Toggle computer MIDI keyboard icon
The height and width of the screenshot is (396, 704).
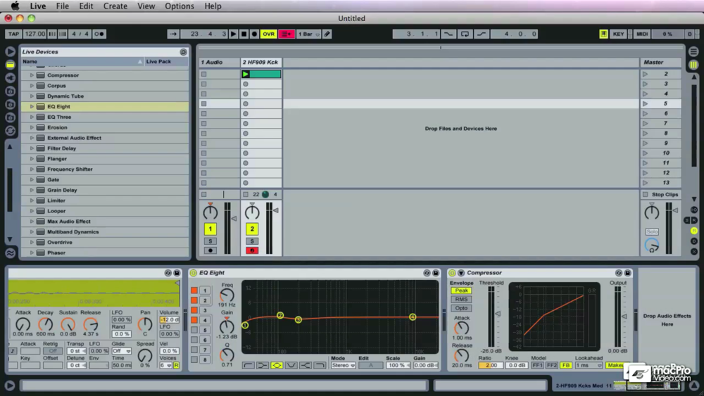[x=603, y=34]
